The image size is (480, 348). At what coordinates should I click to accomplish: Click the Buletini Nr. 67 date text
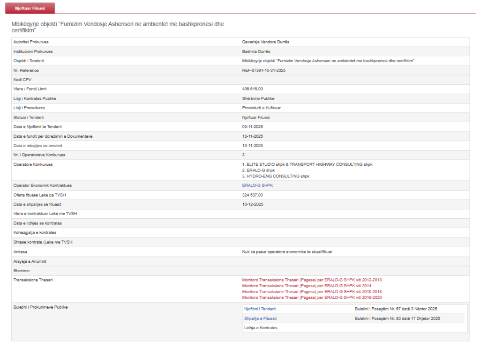pyautogui.click(x=396, y=309)
